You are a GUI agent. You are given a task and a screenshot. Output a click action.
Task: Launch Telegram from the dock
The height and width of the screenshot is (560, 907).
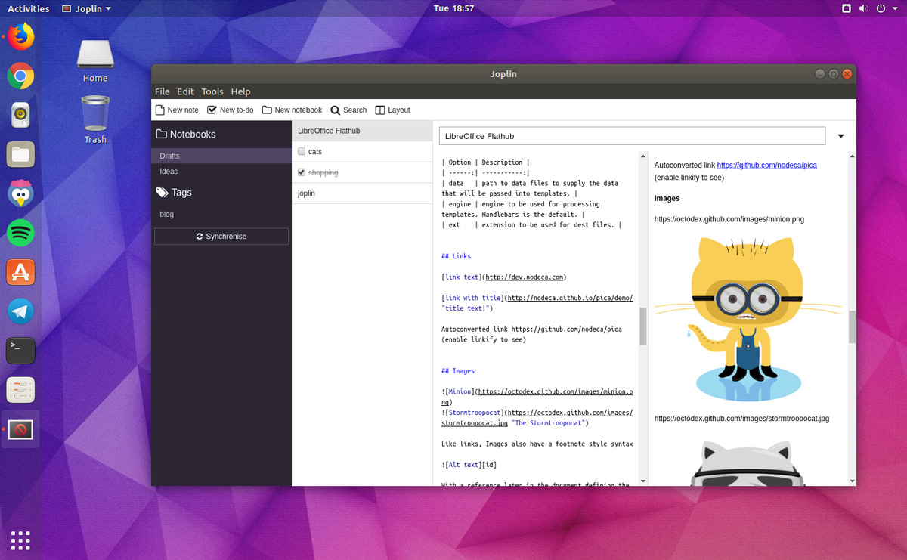20,311
